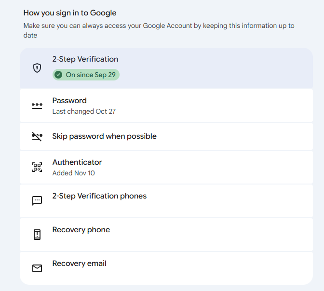Open Skip password when possible option

[x=104, y=136]
